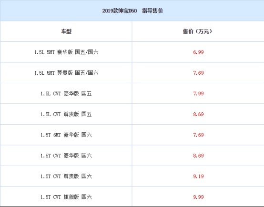This screenshot has height=207, width=264.
Task: Click the 1.5L 5MT 豪华版 国五/国六 model cell
Action: pyautogui.click(x=66, y=52)
